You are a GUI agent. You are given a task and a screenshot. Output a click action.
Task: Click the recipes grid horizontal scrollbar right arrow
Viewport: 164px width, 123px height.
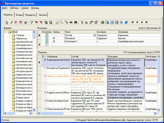(x=155, y=113)
